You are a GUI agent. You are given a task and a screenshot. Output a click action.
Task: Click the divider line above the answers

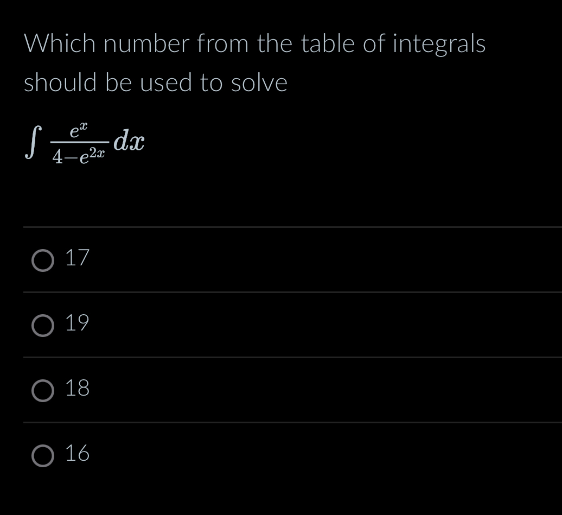(281, 227)
